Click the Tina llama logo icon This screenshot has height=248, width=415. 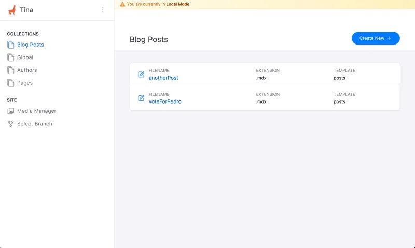(x=12, y=10)
